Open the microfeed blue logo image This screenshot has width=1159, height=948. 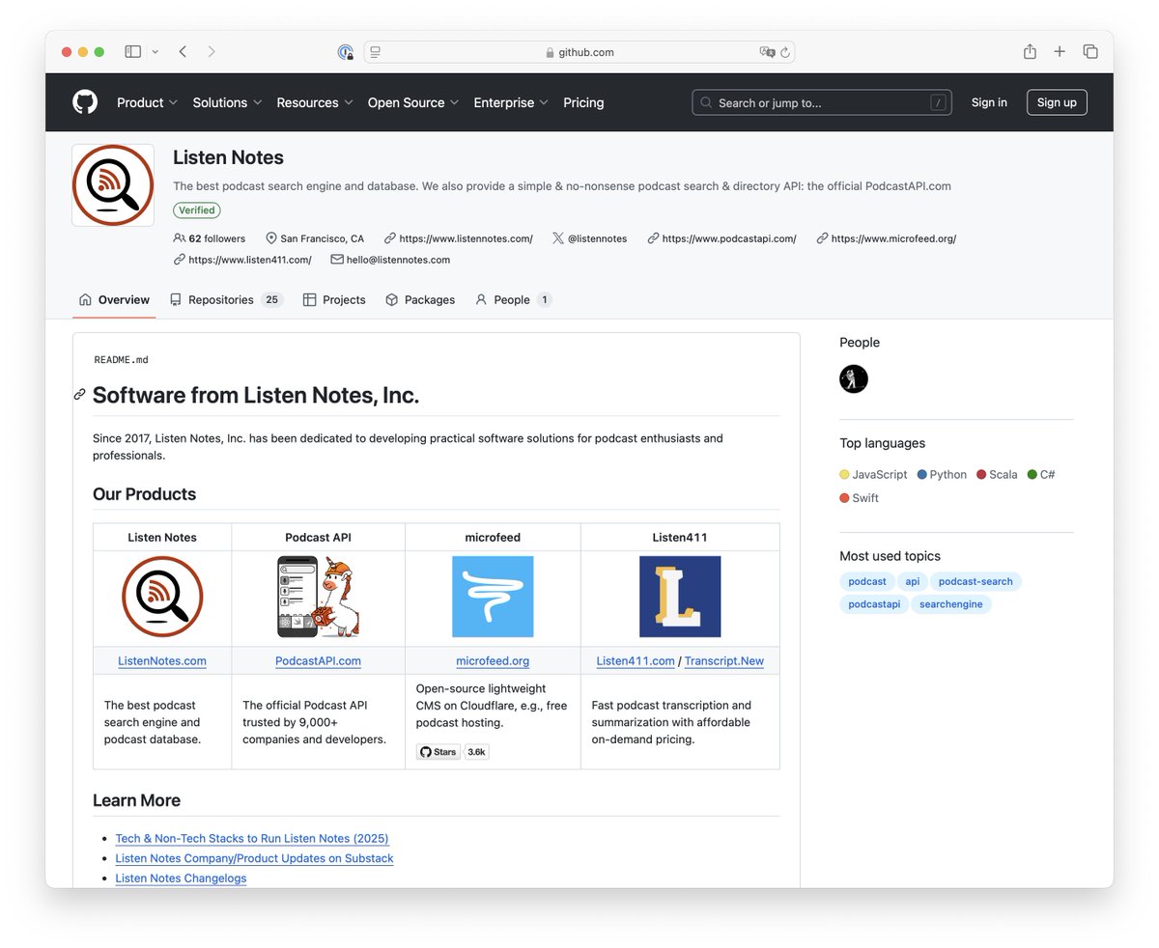[x=493, y=598]
